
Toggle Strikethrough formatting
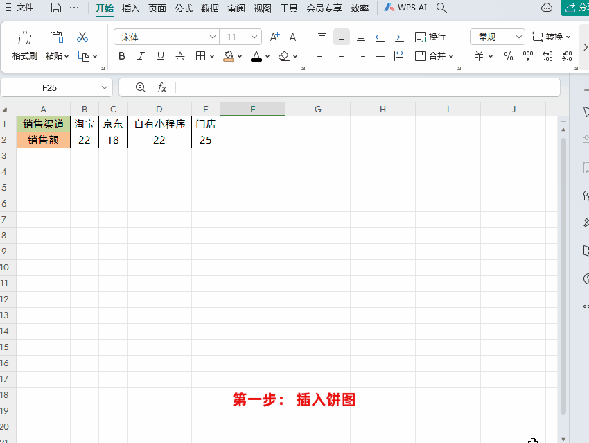(x=180, y=56)
